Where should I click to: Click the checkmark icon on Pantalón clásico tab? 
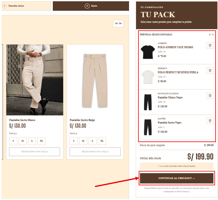coord(5,6)
